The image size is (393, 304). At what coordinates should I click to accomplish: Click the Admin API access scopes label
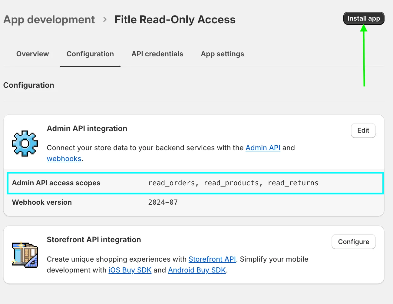tap(56, 183)
